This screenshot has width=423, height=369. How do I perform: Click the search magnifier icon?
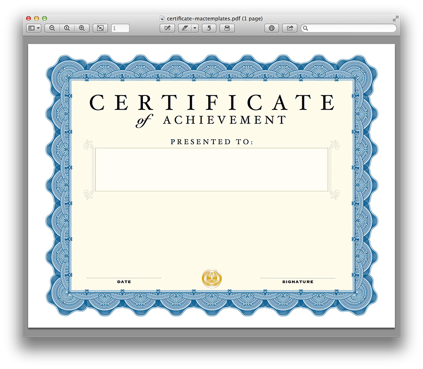(x=305, y=28)
